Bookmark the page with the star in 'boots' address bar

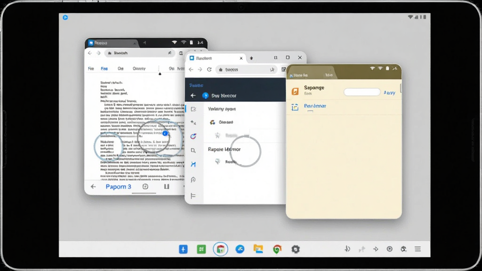coord(272,70)
